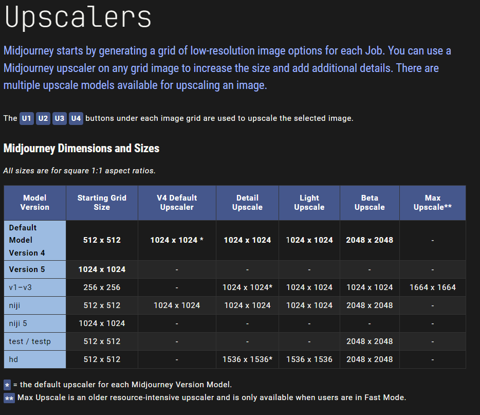Click the 1536 x 1536* cell in hd row
Viewport: 480px width, 415px height.
point(247,359)
